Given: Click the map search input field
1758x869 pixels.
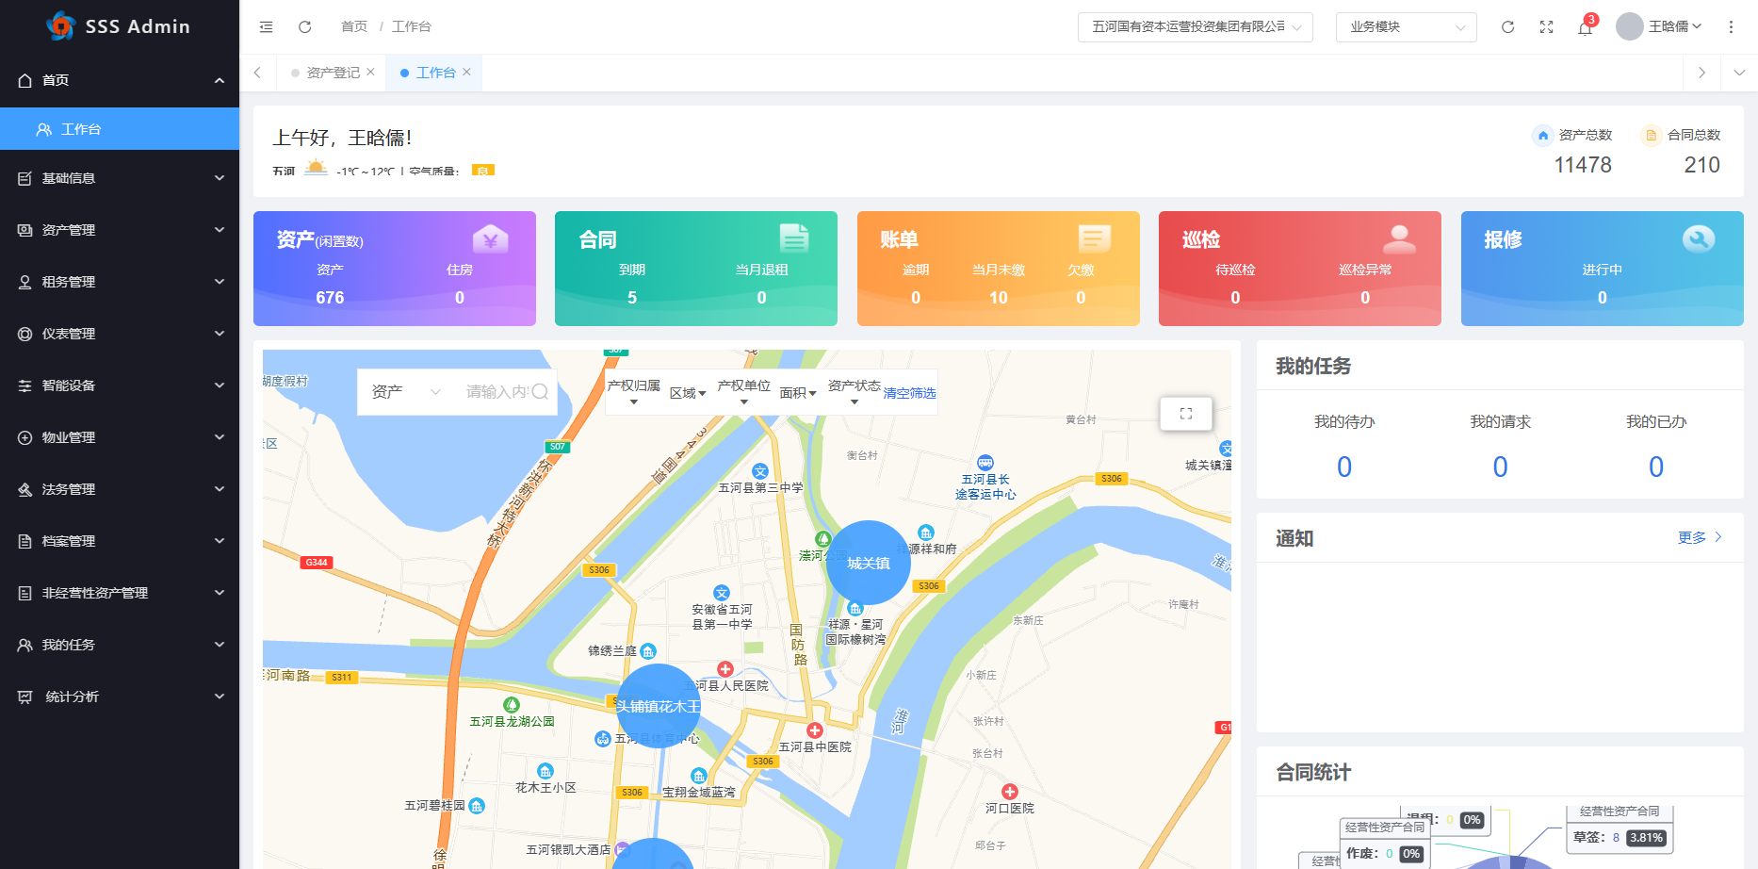Looking at the screenshot, I should (x=495, y=392).
